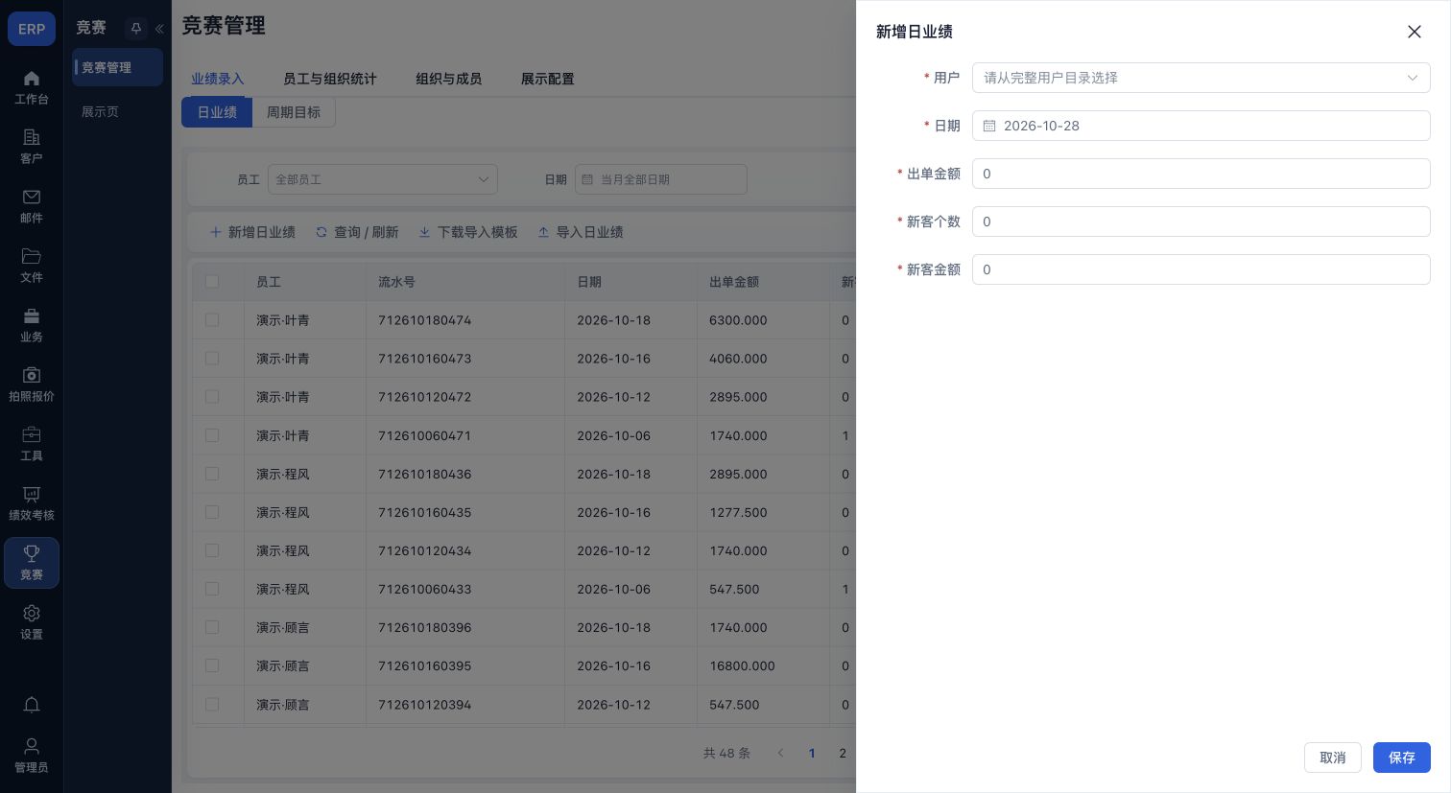
Task: Check the row with 流水号 712610180436
Action: [212, 474]
